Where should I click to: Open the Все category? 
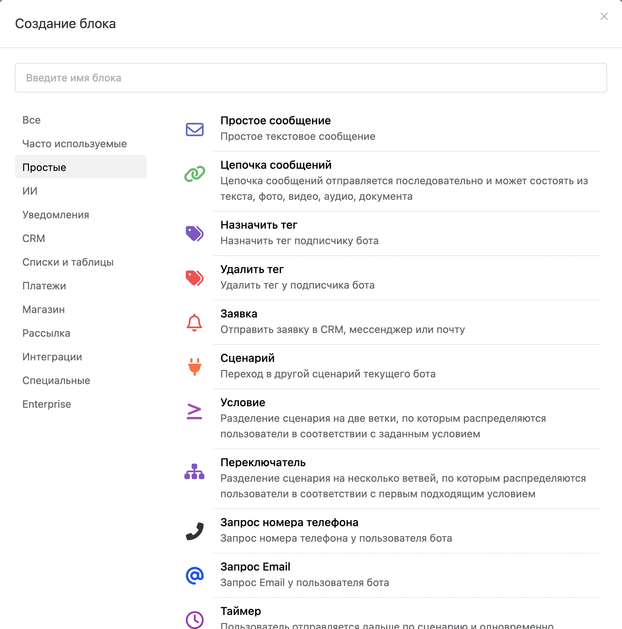[x=31, y=120]
